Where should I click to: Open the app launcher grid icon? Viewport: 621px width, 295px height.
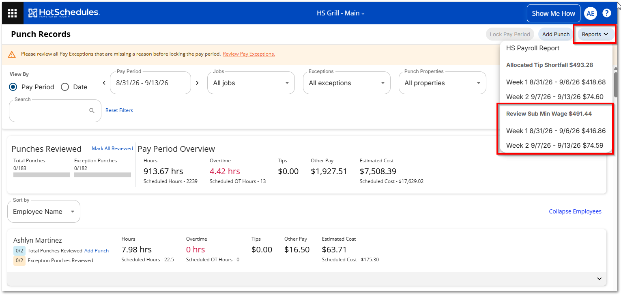[13, 13]
